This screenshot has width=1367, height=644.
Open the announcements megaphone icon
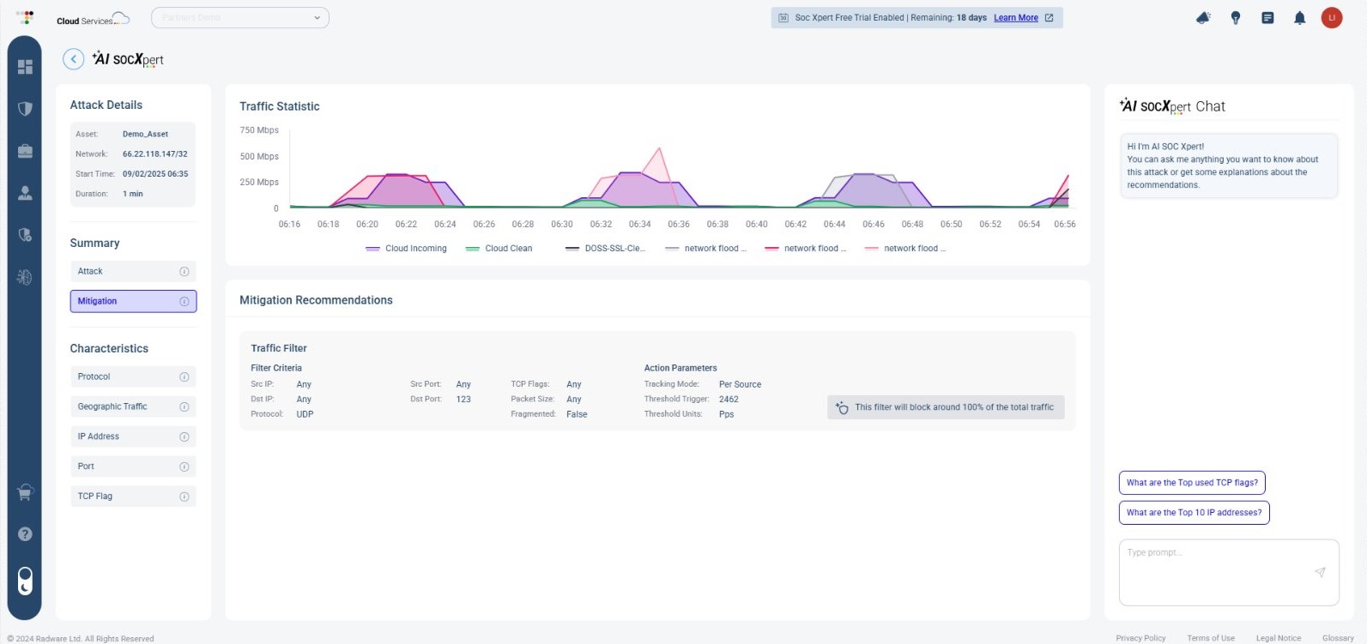[1203, 17]
